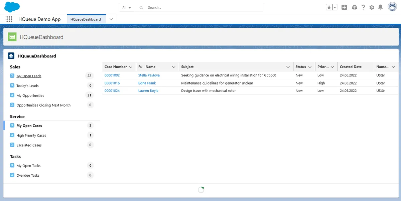Sort by the Created Date column header
The height and width of the screenshot is (201, 401).
pos(351,67)
